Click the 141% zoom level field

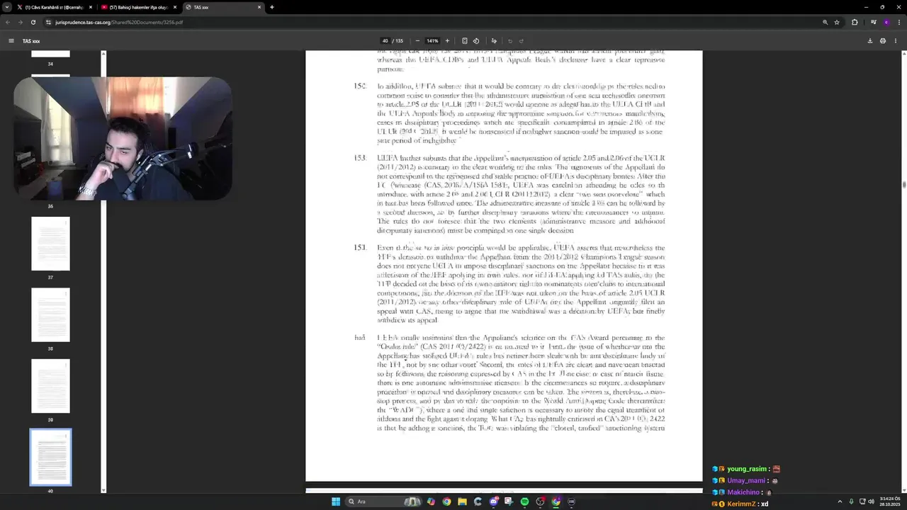432,41
